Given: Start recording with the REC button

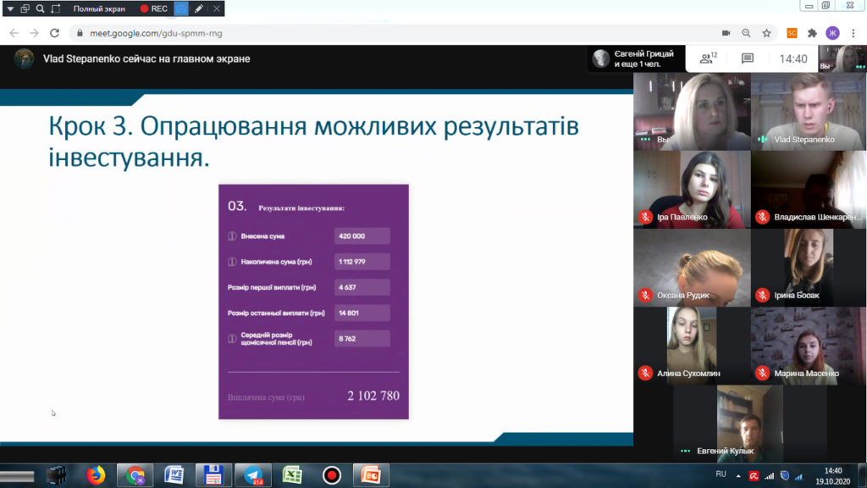Looking at the screenshot, I should click(x=153, y=8).
